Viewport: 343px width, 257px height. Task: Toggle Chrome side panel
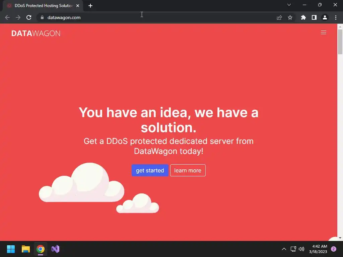tap(314, 17)
